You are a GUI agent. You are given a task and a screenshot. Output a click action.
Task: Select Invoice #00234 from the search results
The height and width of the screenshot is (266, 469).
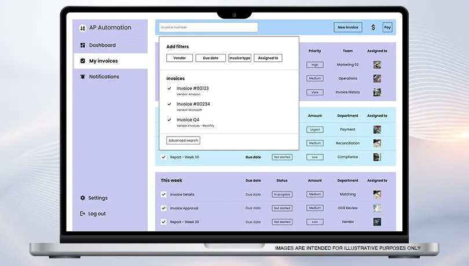coord(193,104)
